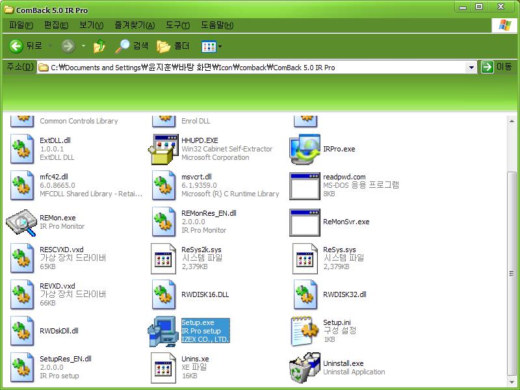Screen dimensions: 520x390
Task: Click the 'Setup.ini' file name
Action: (x=337, y=322)
